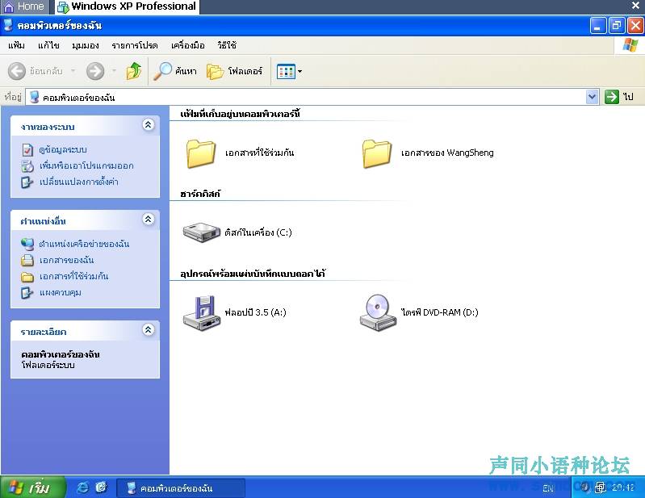Collapse the System Tasks panel
The image size is (645, 498).
pos(148,124)
